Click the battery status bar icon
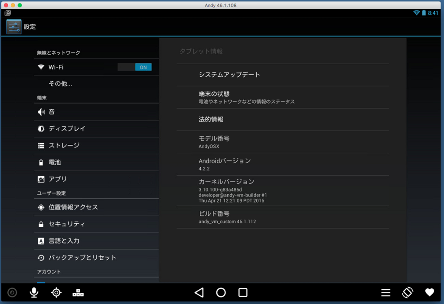This screenshot has height=304, width=444. point(424,13)
